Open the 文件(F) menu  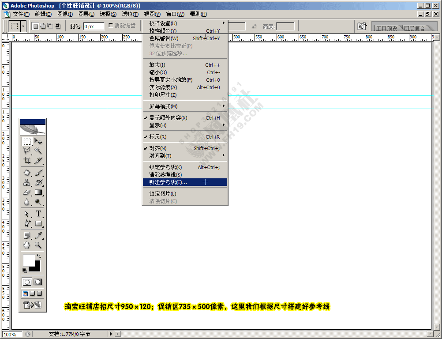click(x=21, y=14)
